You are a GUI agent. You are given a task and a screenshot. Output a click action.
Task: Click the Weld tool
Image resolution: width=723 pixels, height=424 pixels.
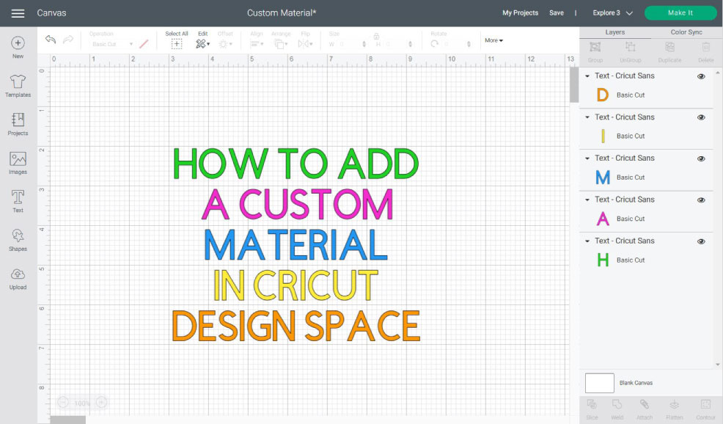pos(617,409)
